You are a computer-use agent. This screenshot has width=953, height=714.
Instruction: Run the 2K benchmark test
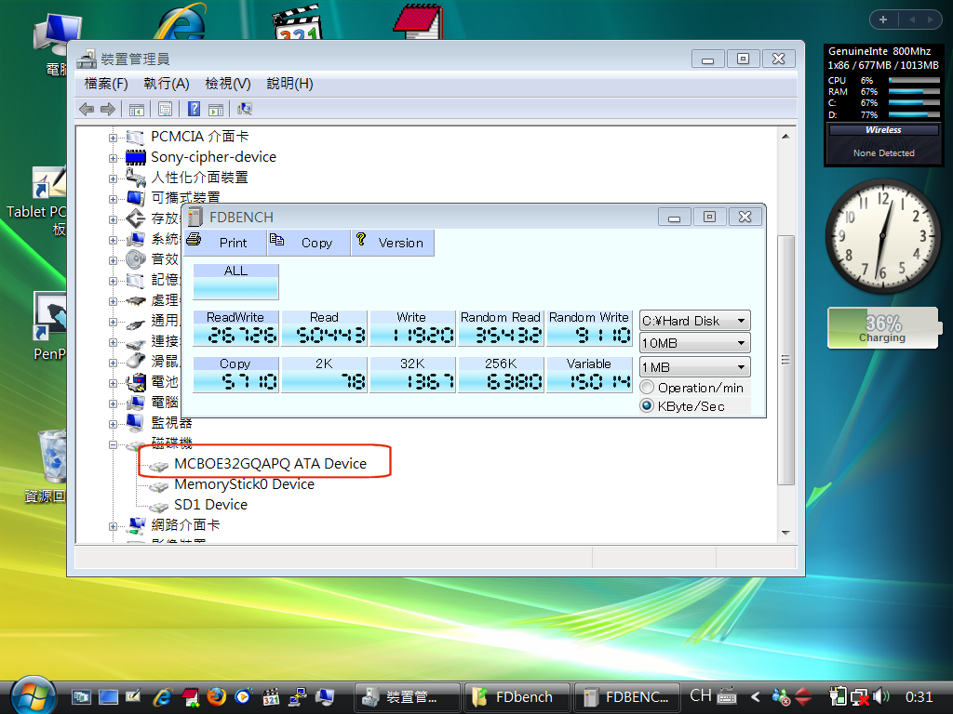tap(324, 375)
